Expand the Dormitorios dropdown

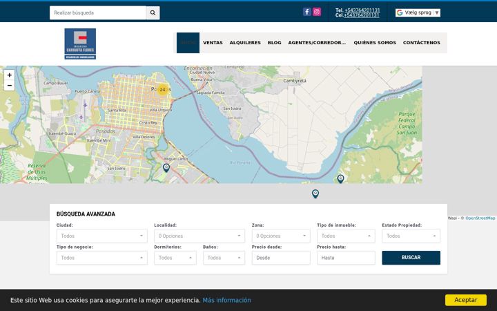[x=175, y=258]
